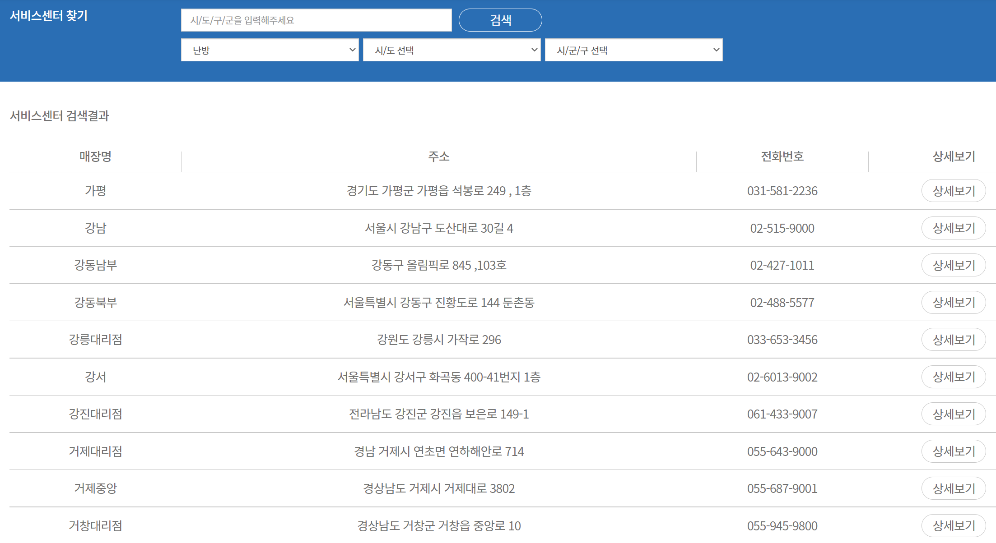
Task: View 거제대리점 details button
Action: coord(953,451)
